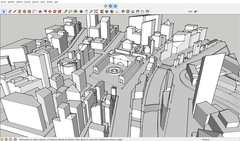
Task: Toggle the first highlighted blue cube button
Action: point(110,6)
